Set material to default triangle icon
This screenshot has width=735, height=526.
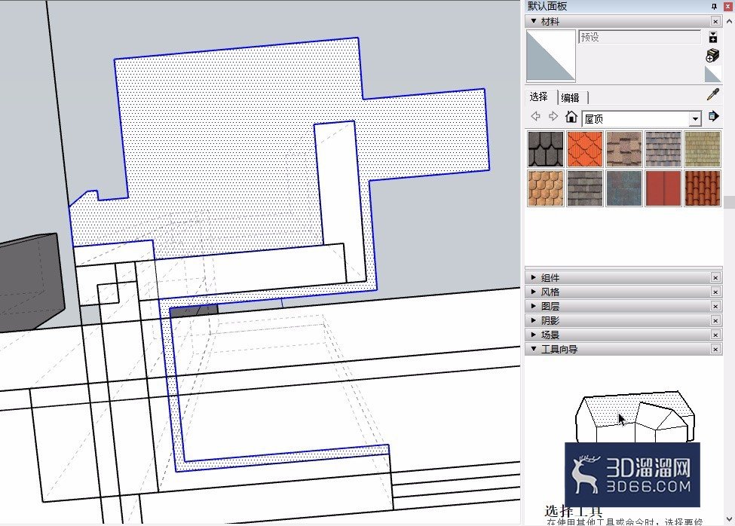point(712,75)
